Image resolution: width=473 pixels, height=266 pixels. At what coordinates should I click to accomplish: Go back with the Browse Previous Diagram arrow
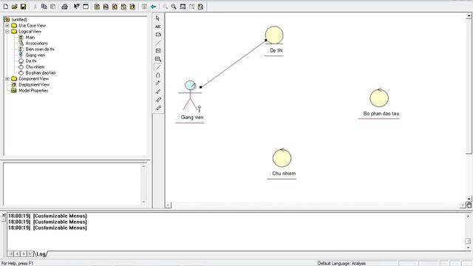tap(153, 7)
